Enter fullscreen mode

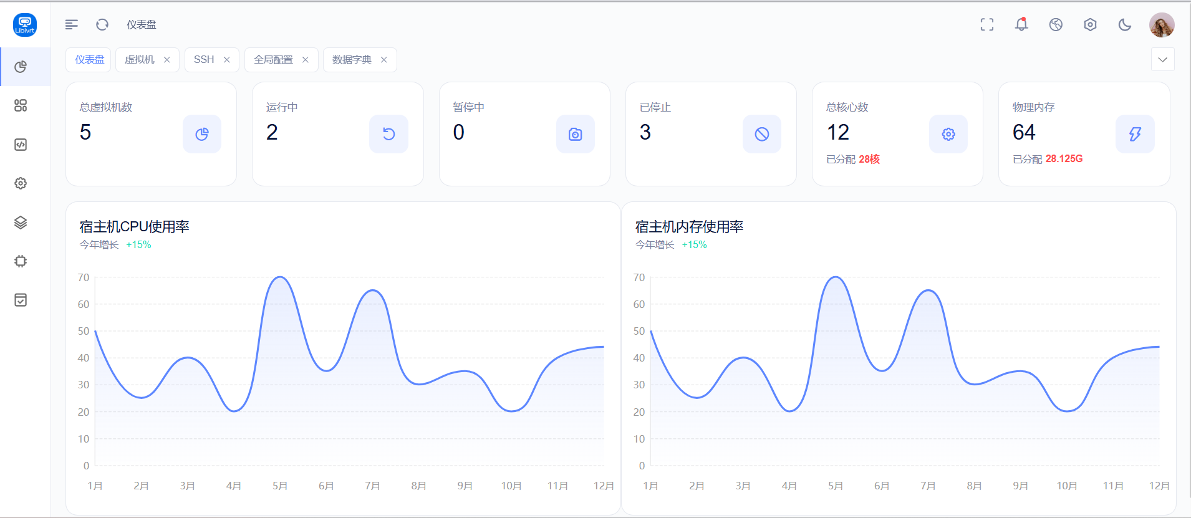click(x=986, y=24)
